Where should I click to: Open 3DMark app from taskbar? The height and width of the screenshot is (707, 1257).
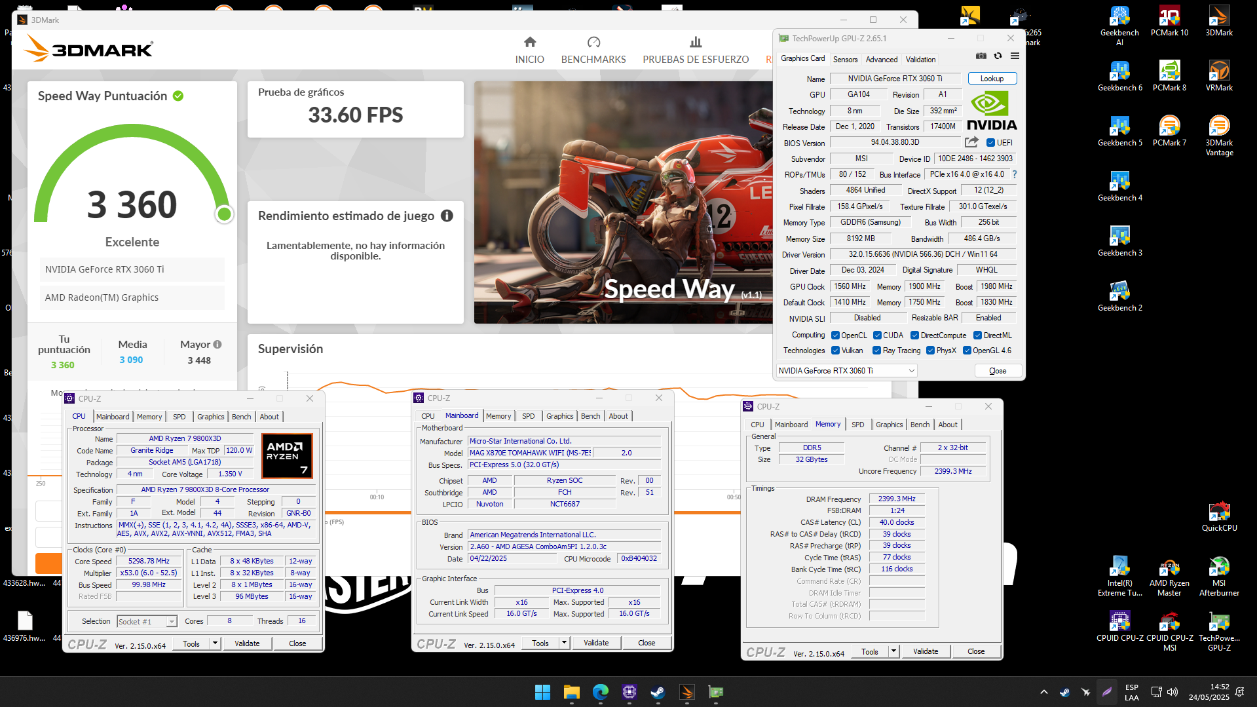686,692
